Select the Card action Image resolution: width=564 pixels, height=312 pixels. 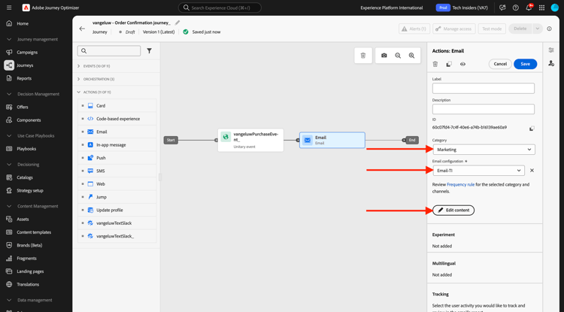[117, 106]
